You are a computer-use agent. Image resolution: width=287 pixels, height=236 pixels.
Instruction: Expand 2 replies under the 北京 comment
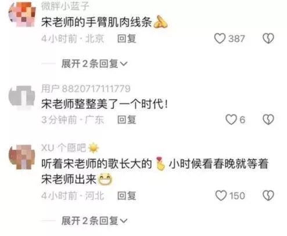click(x=95, y=63)
